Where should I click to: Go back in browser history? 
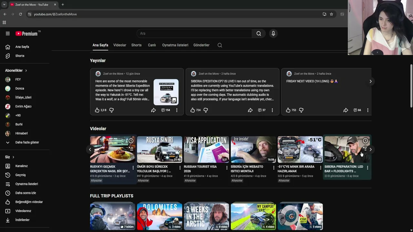(5, 14)
